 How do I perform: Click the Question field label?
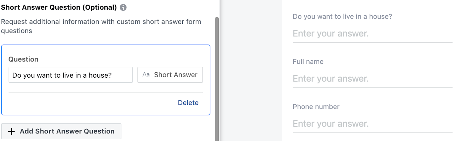click(23, 59)
